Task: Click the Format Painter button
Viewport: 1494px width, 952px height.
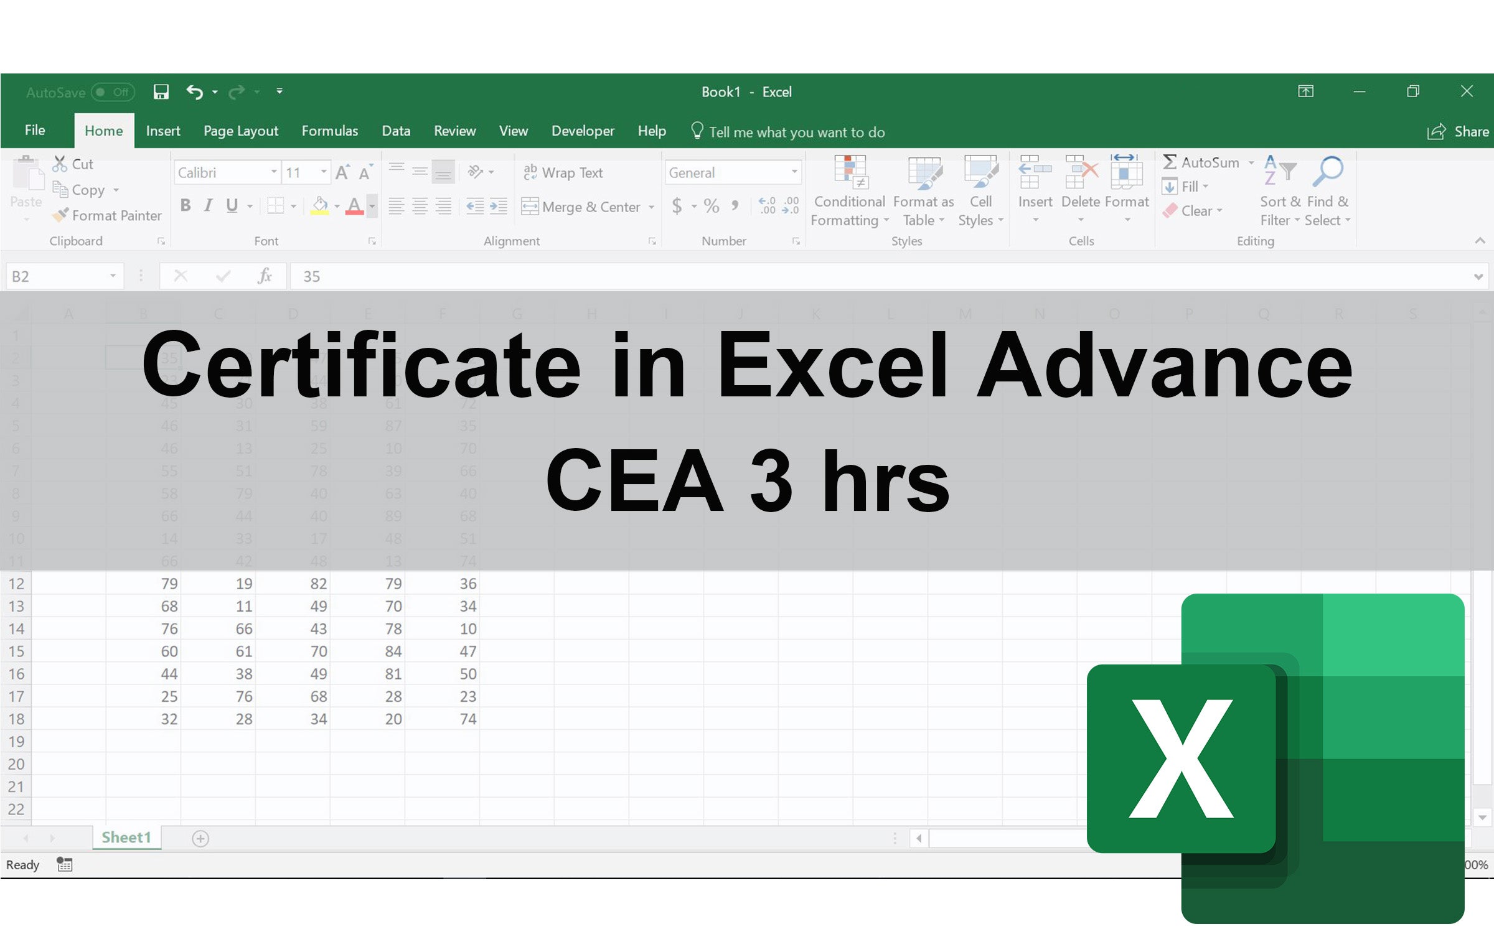Action: (108, 217)
